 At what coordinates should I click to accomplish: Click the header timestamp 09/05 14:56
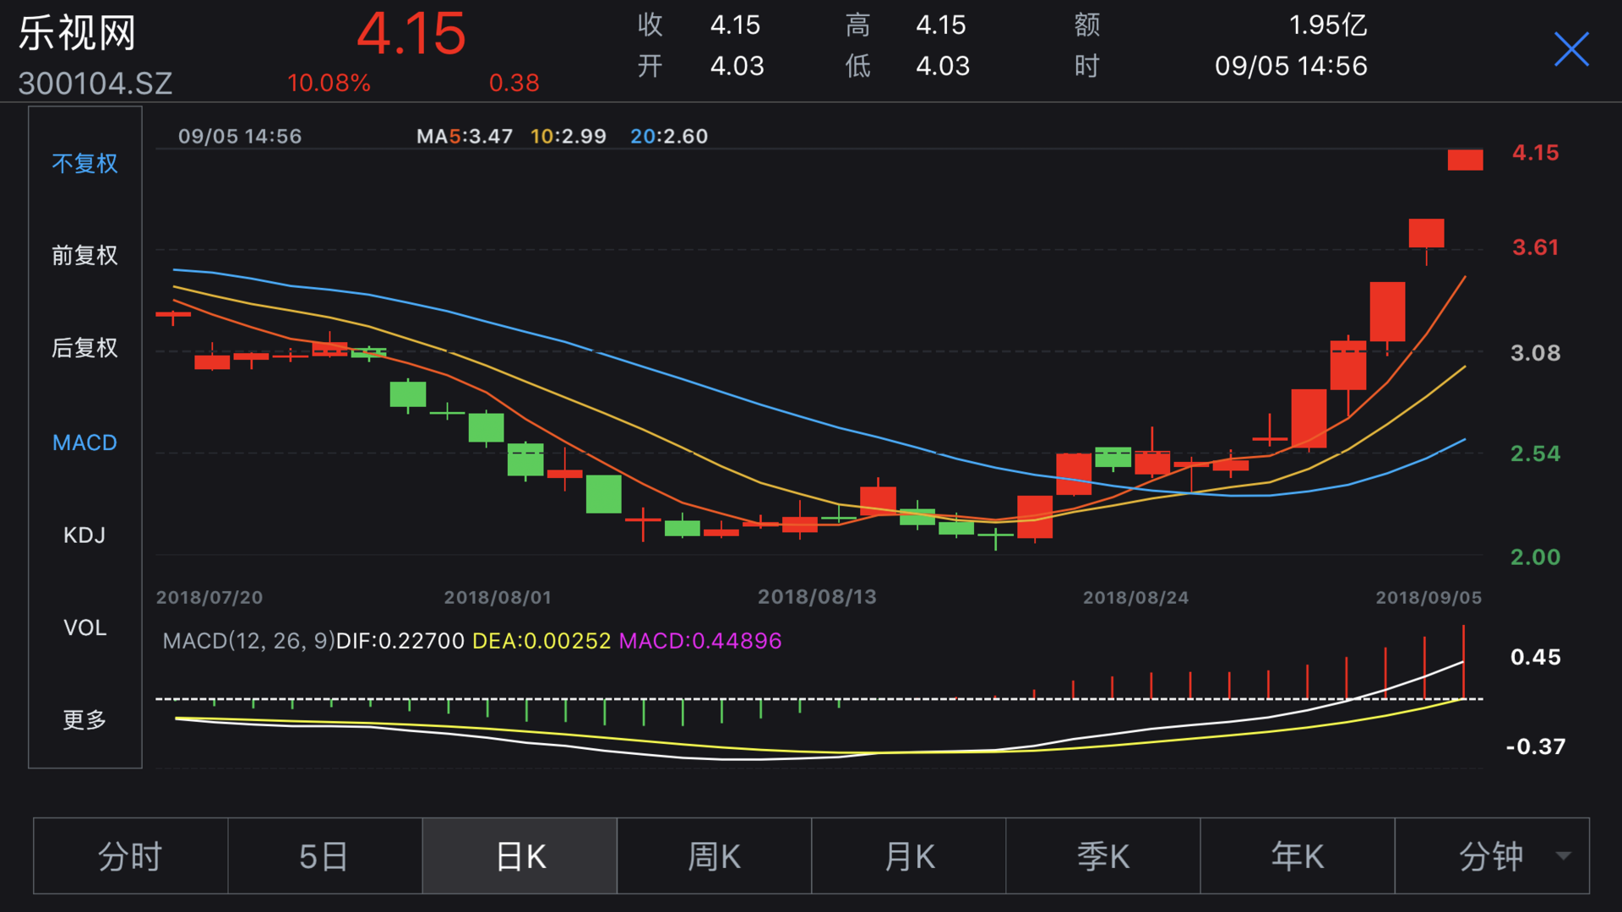pos(1291,66)
